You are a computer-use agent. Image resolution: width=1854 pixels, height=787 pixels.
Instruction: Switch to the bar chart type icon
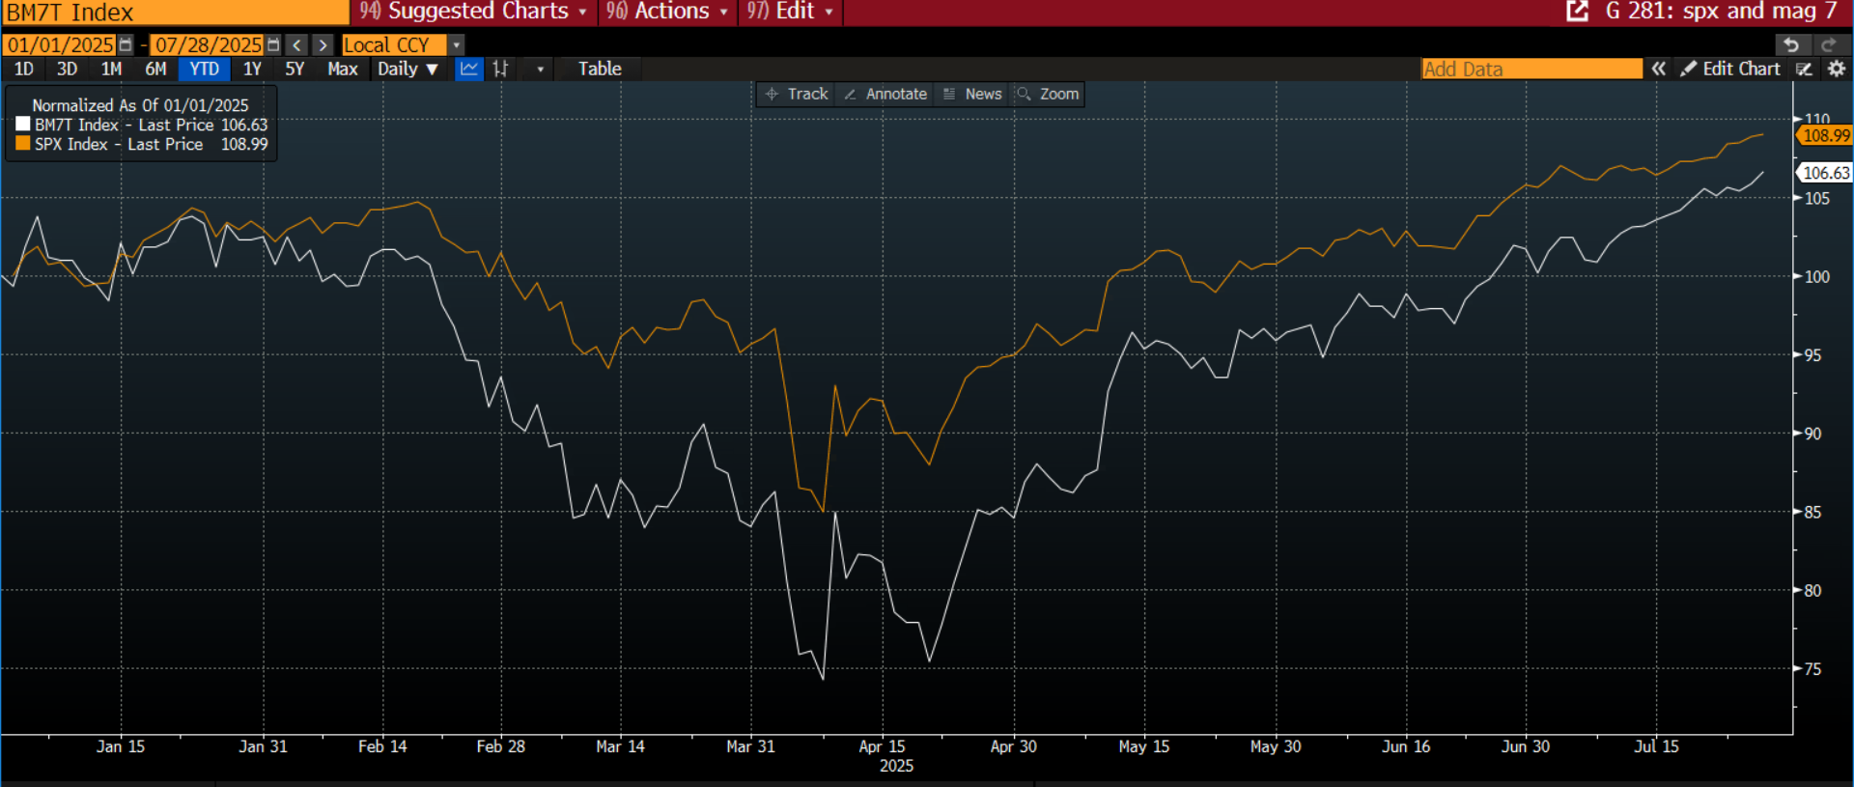pyautogui.click(x=500, y=69)
